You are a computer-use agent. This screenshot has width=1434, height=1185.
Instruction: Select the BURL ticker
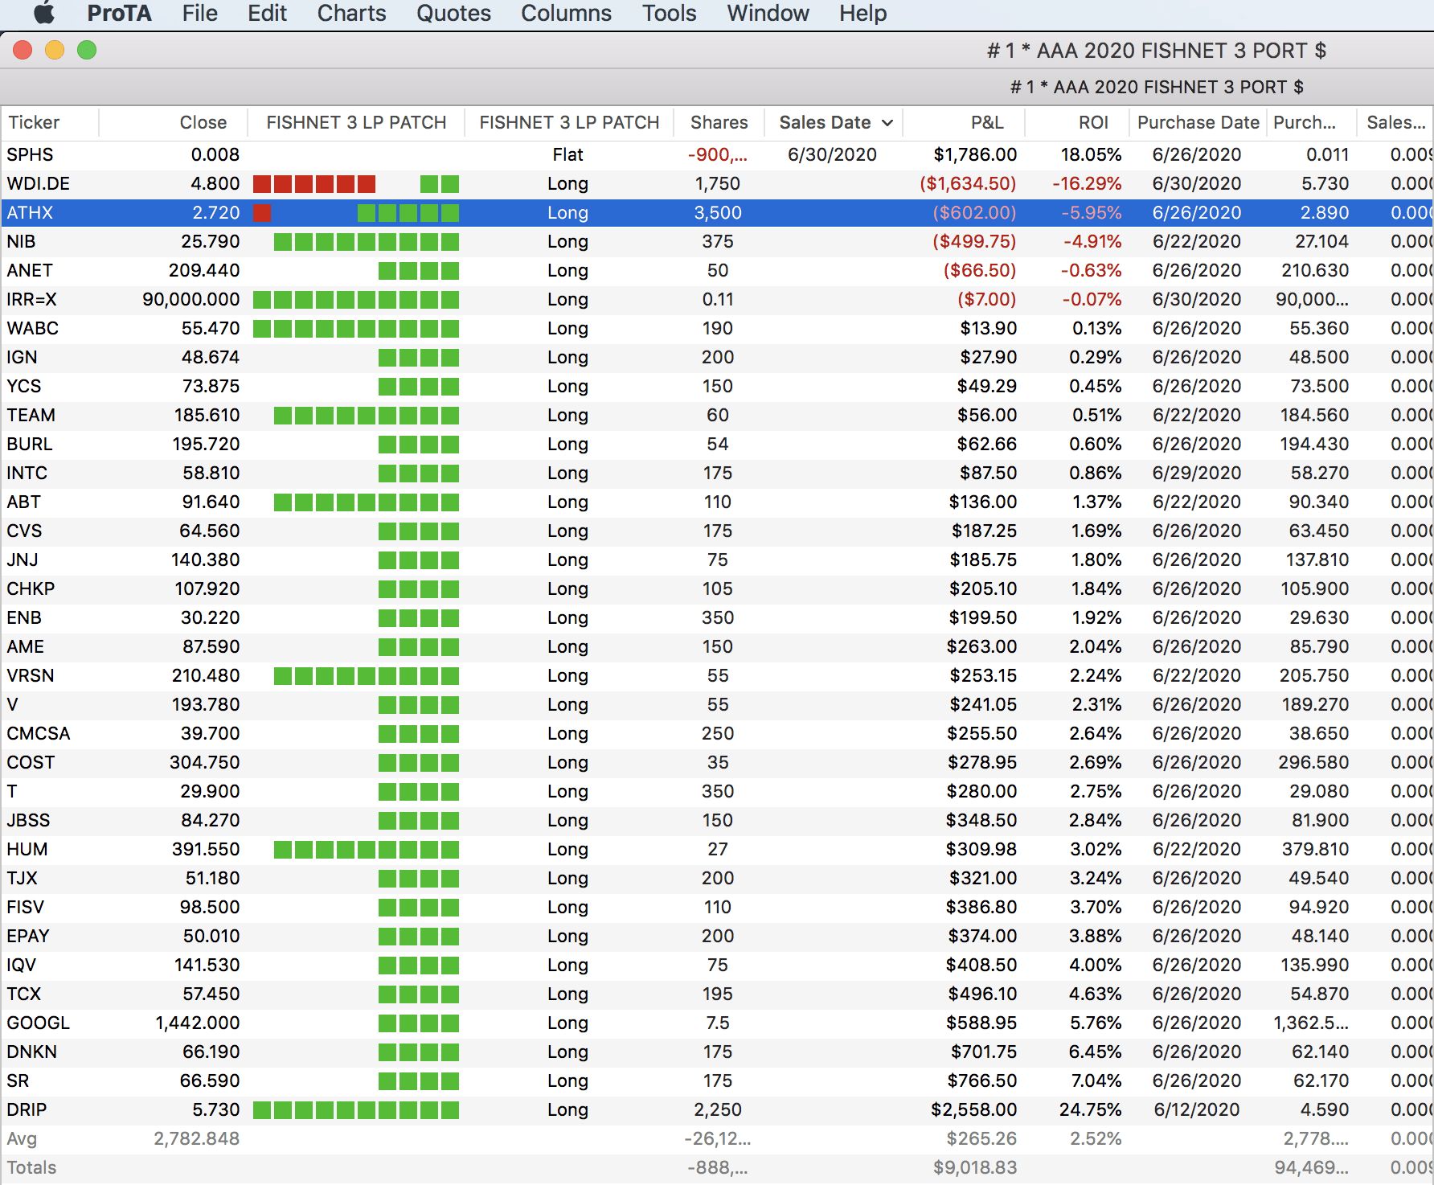point(29,444)
